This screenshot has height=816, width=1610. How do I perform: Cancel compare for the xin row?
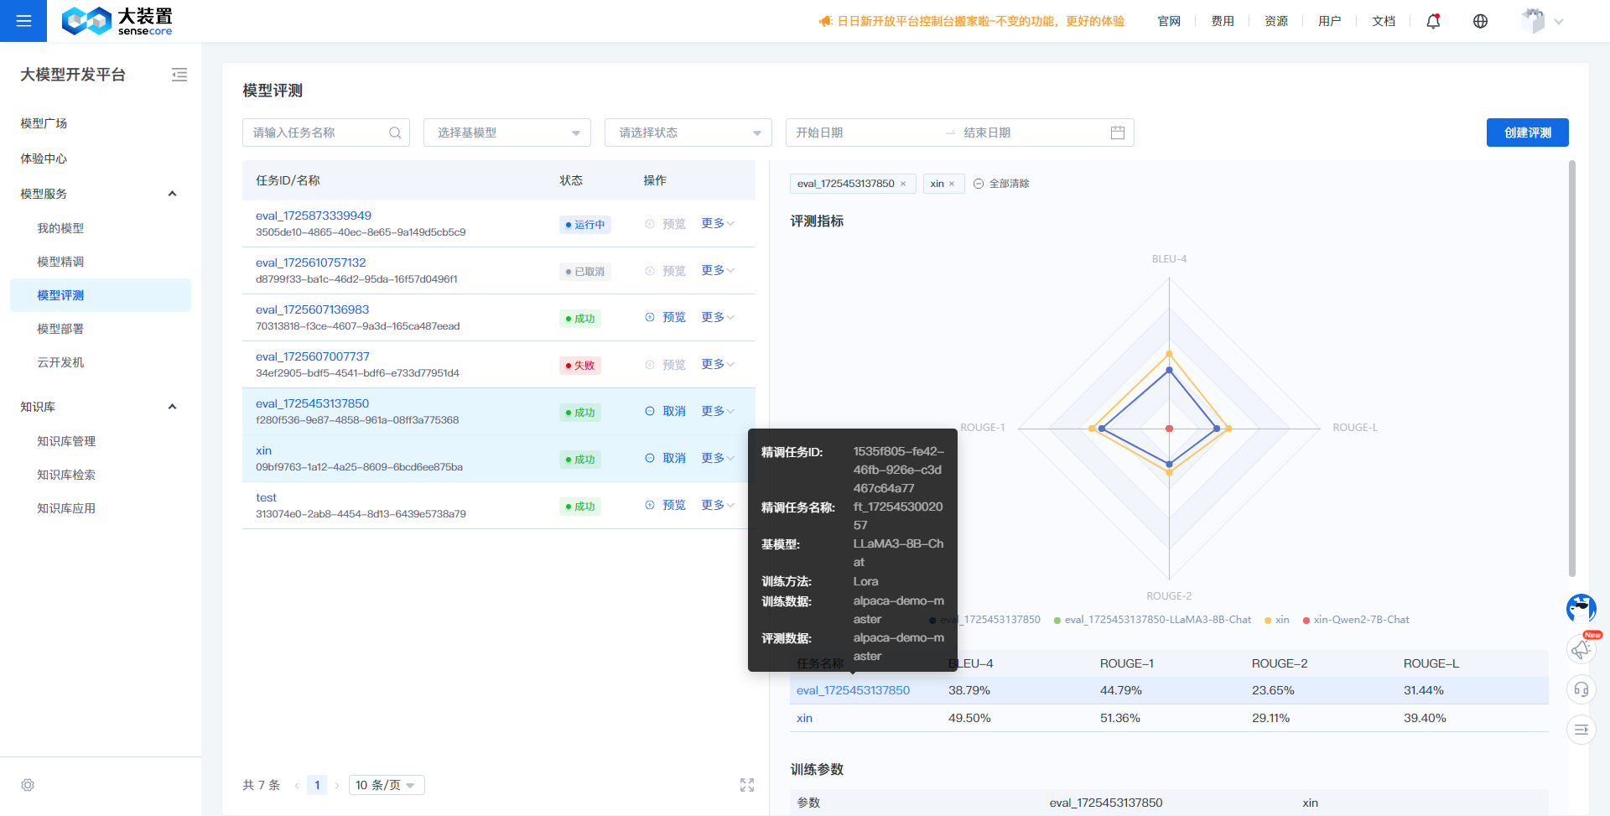tap(666, 458)
